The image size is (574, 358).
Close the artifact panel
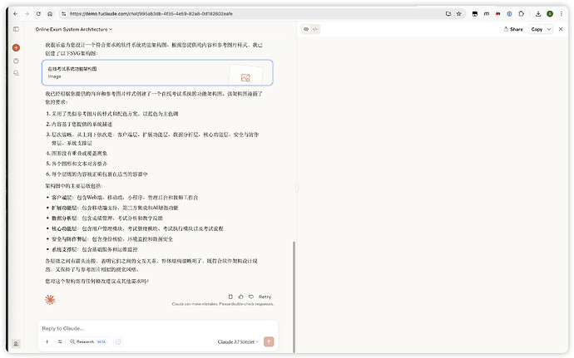click(x=561, y=29)
